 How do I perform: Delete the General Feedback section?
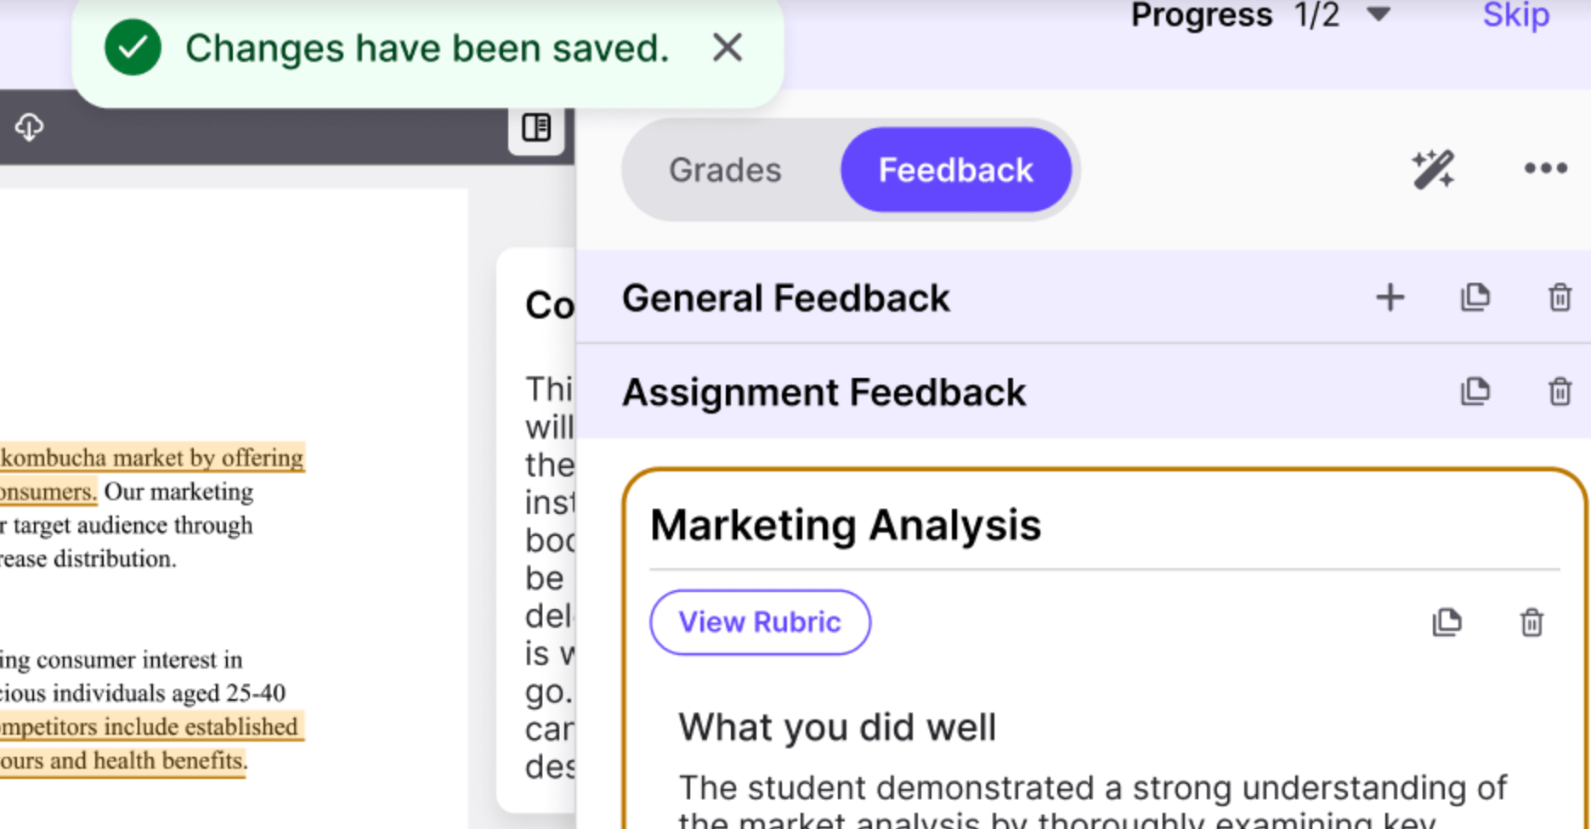click(x=1560, y=297)
